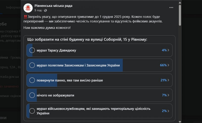Select radio for повернути панно option
Viewport: 202px width, 123px height.
[x=32, y=80]
